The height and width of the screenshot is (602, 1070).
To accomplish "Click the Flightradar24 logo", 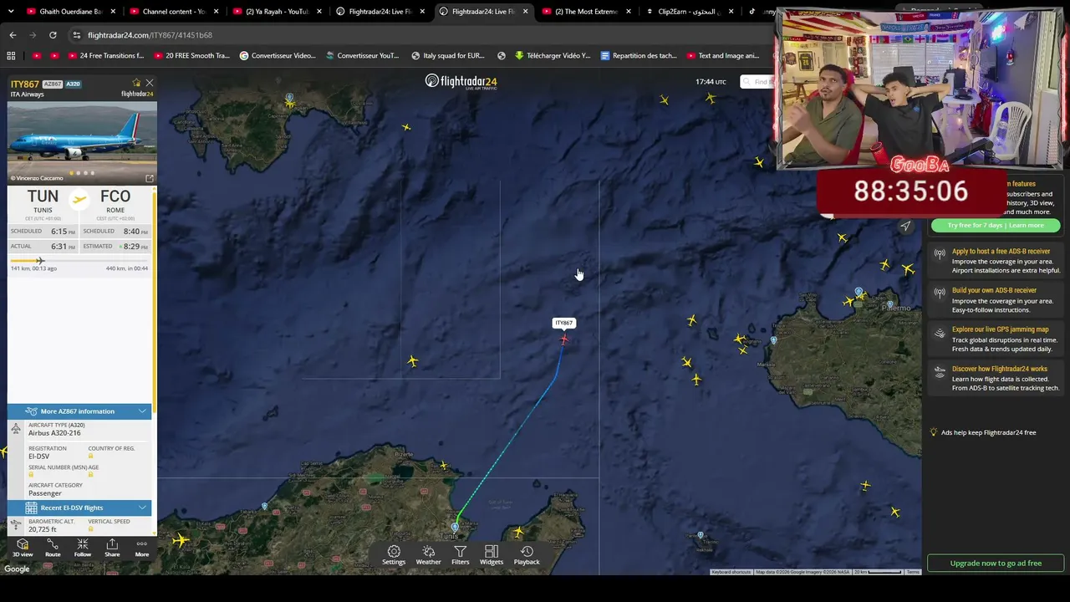I will [x=461, y=81].
